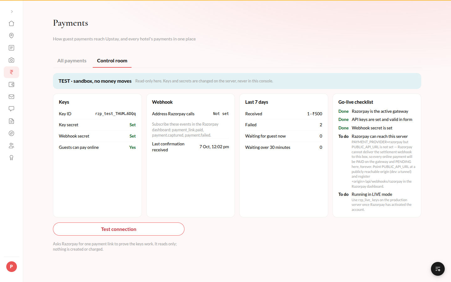The height and width of the screenshot is (282, 451).
Task: Open the floating dark checklist sparkle button
Action: click(438, 269)
